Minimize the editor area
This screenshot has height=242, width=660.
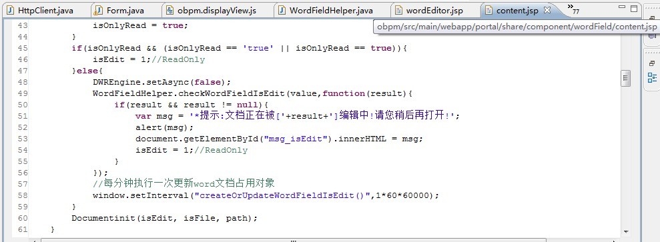(x=622, y=7)
